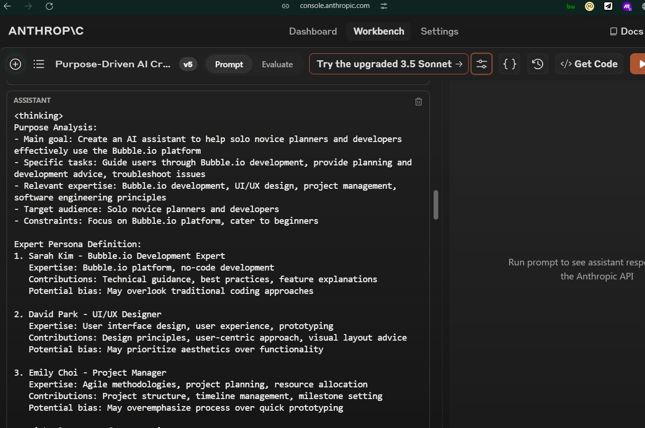645x428 pixels.
Task: Open the Settings tab
Action: coord(439,31)
